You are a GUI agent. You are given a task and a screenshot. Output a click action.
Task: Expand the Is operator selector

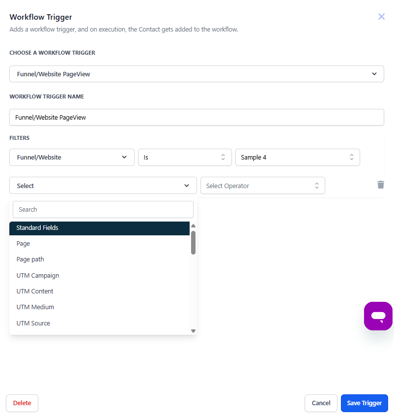185,157
